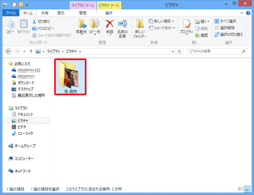Click the address bar library icon

(x=38, y=51)
